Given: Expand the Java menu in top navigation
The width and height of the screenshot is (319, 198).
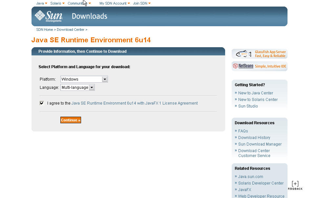Looking at the screenshot, I should click(42, 3).
